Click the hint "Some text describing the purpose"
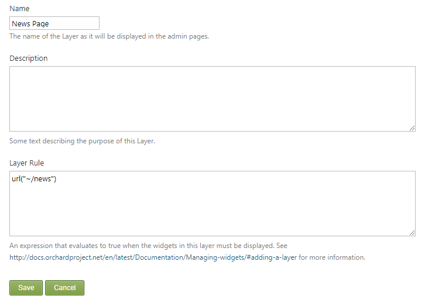The width and height of the screenshot is (425, 303). click(82, 141)
